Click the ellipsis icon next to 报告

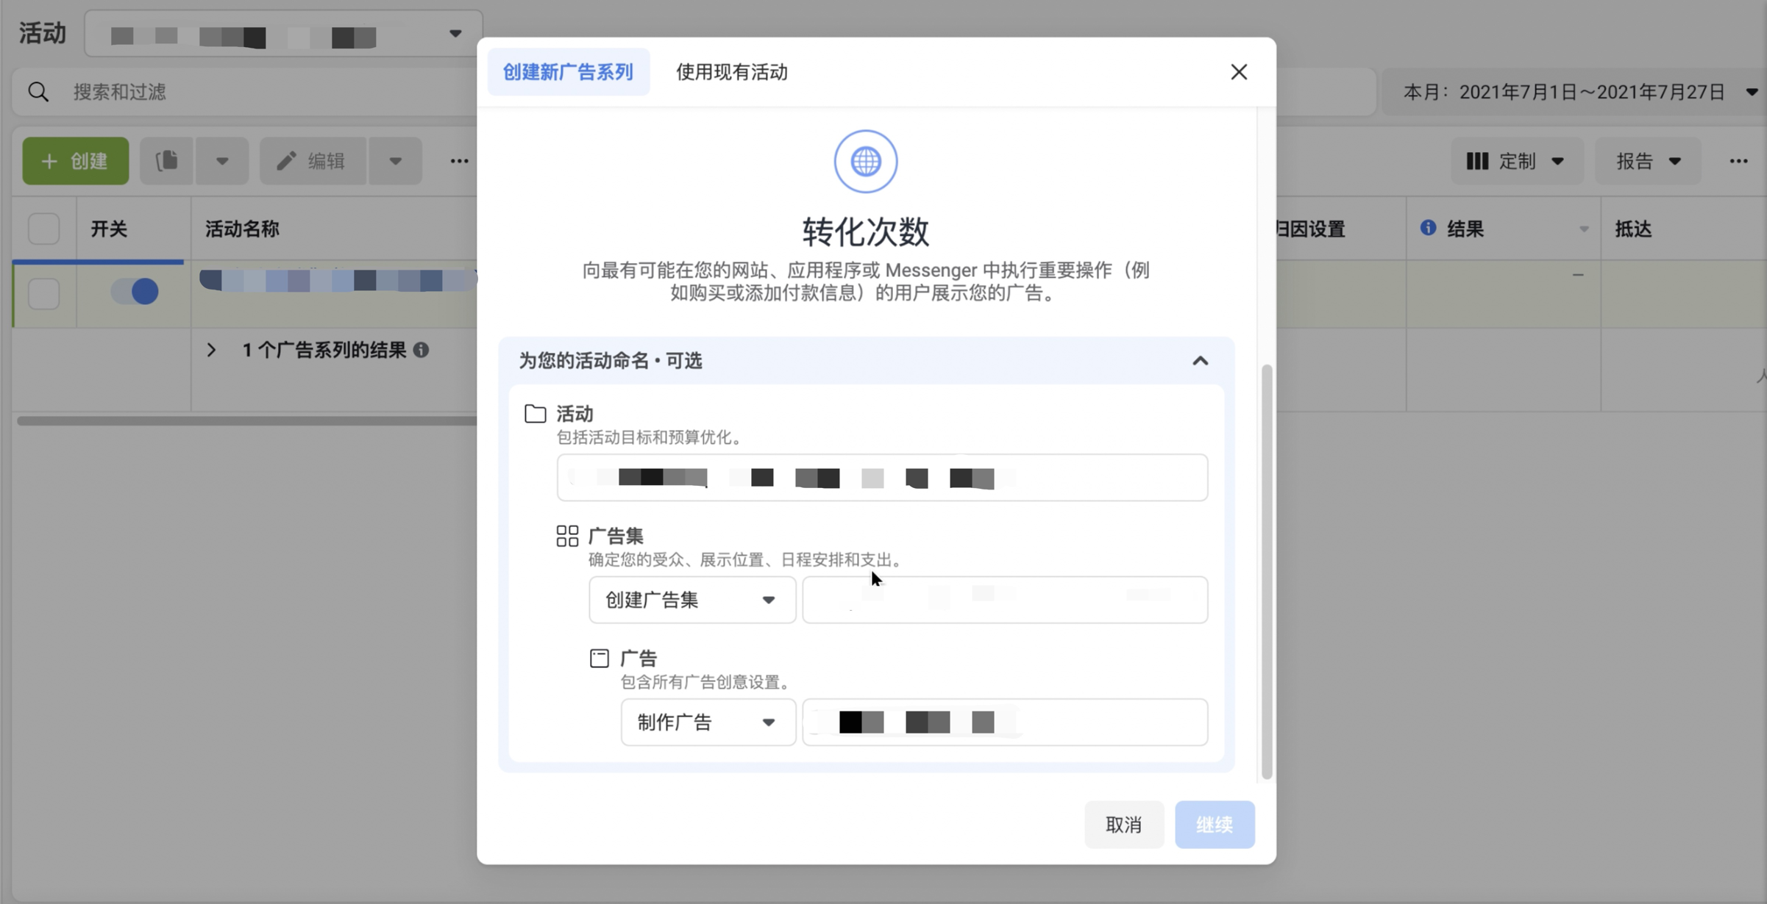(x=1738, y=160)
